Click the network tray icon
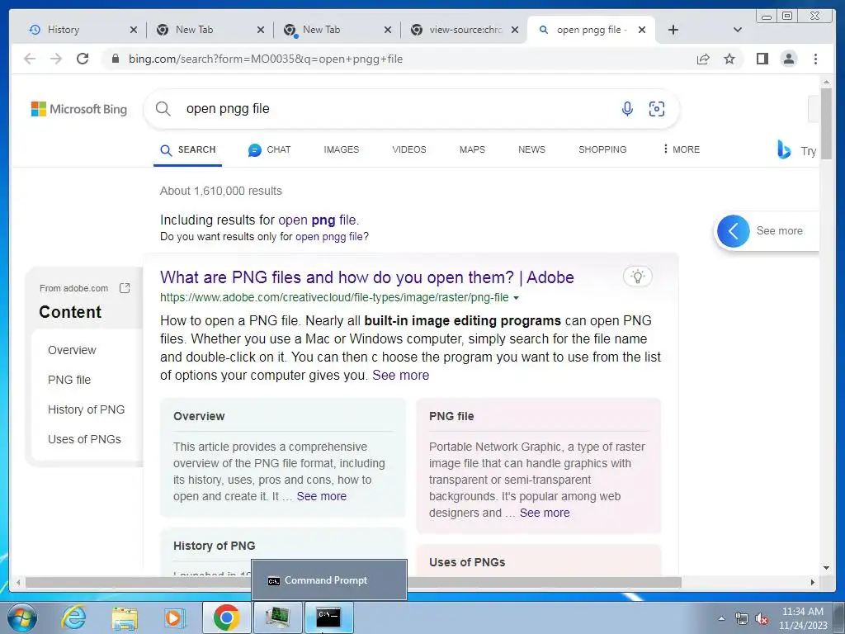 (x=742, y=618)
